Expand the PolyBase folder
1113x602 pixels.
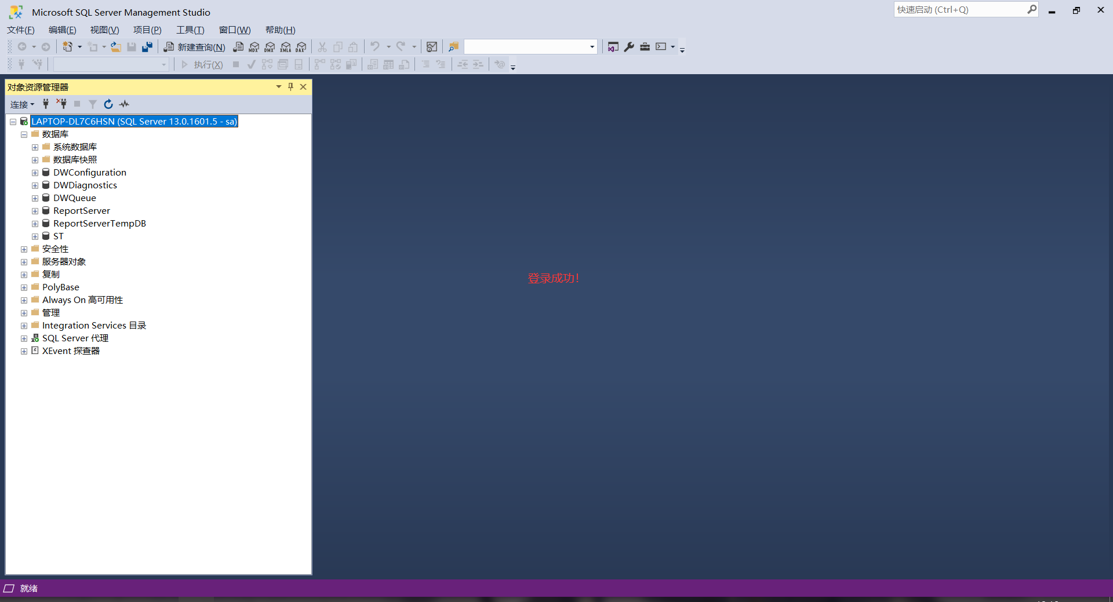[x=24, y=287]
